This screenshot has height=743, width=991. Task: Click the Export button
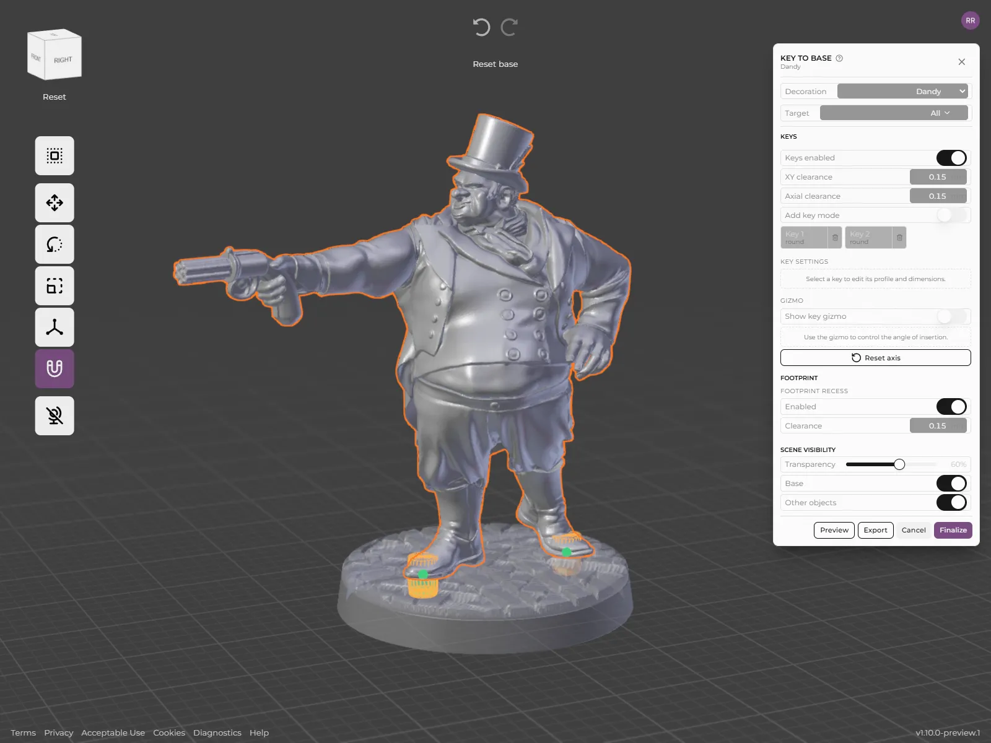[876, 530]
